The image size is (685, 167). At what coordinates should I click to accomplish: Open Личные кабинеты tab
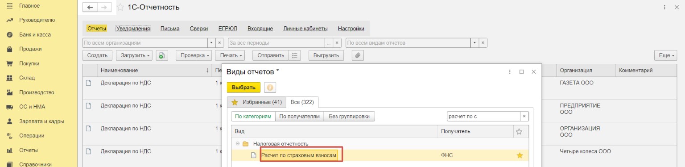point(305,29)
